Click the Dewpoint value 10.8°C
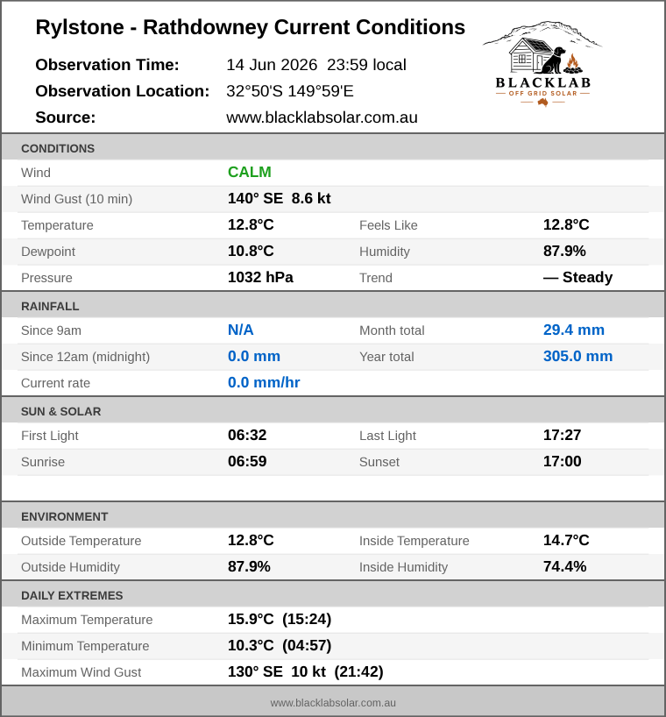666x717 pixels. (x=251, y=251)
